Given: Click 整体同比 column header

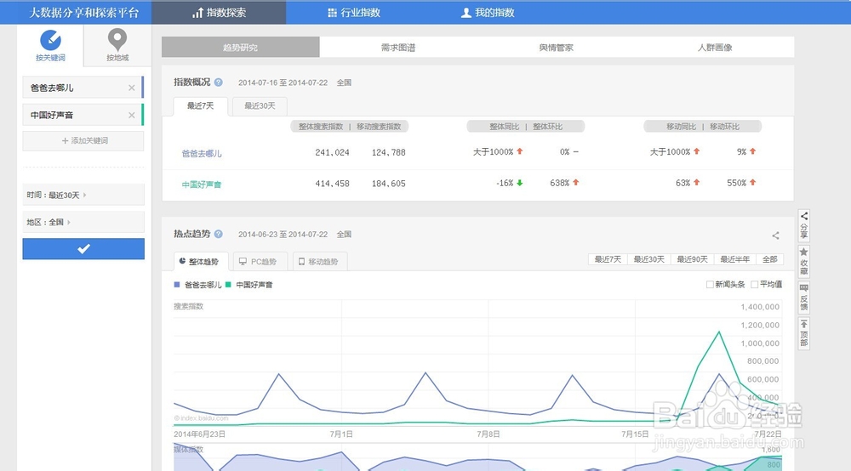Looking at the screenshot, I should [504, 127].
